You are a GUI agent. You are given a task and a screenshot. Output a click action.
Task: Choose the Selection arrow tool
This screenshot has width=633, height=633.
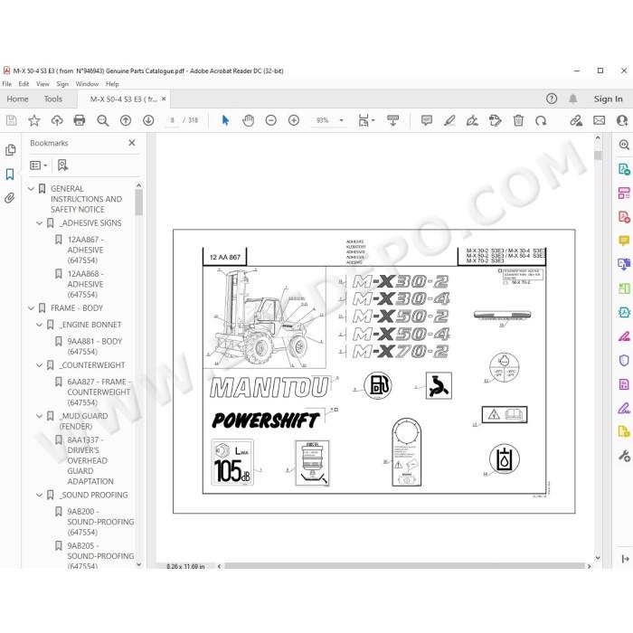(226, 120)
